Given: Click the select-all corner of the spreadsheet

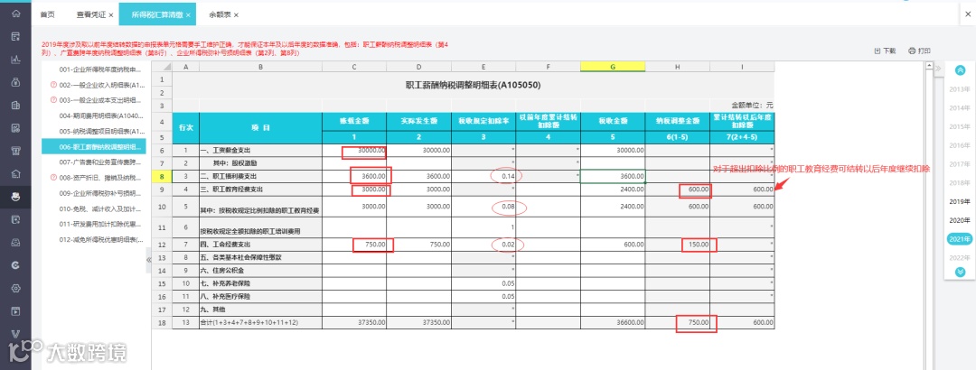Looking at the screenshot, I should [x=161, y=67].
